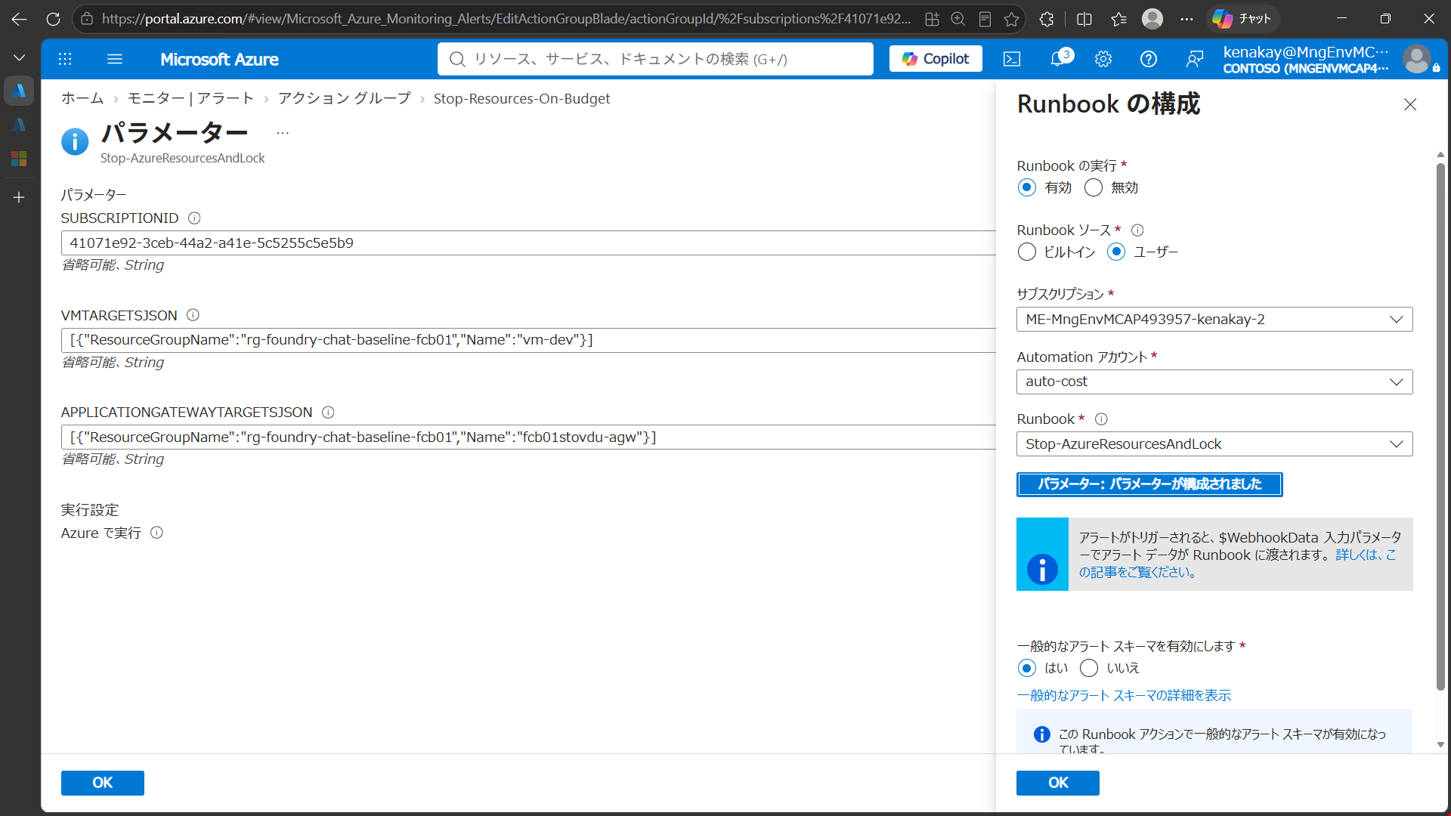Edit the VMTARGETSJSON input field
The image size is (1451, 816).
pyautogui.click(x=528, y=340)
